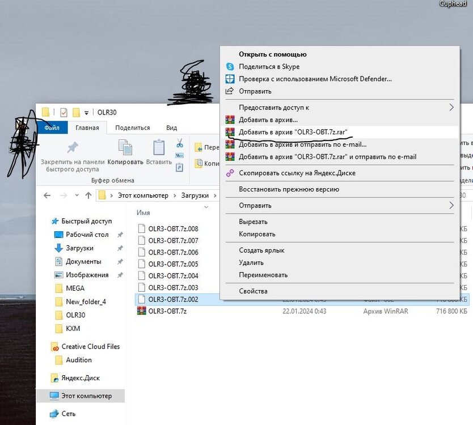Click the Pin to Quick Access pushpin icon
473x425 pixels.
73,148
